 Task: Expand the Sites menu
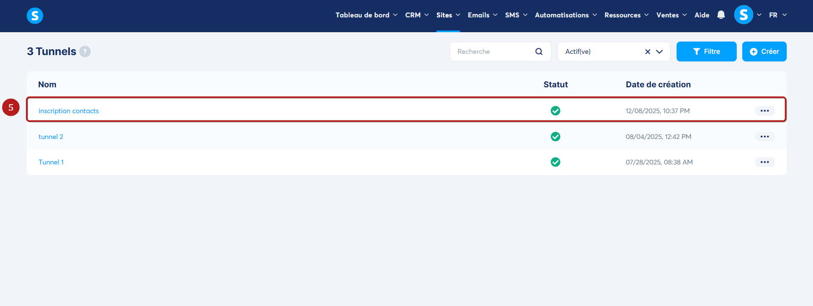click(x=448, y=15)
